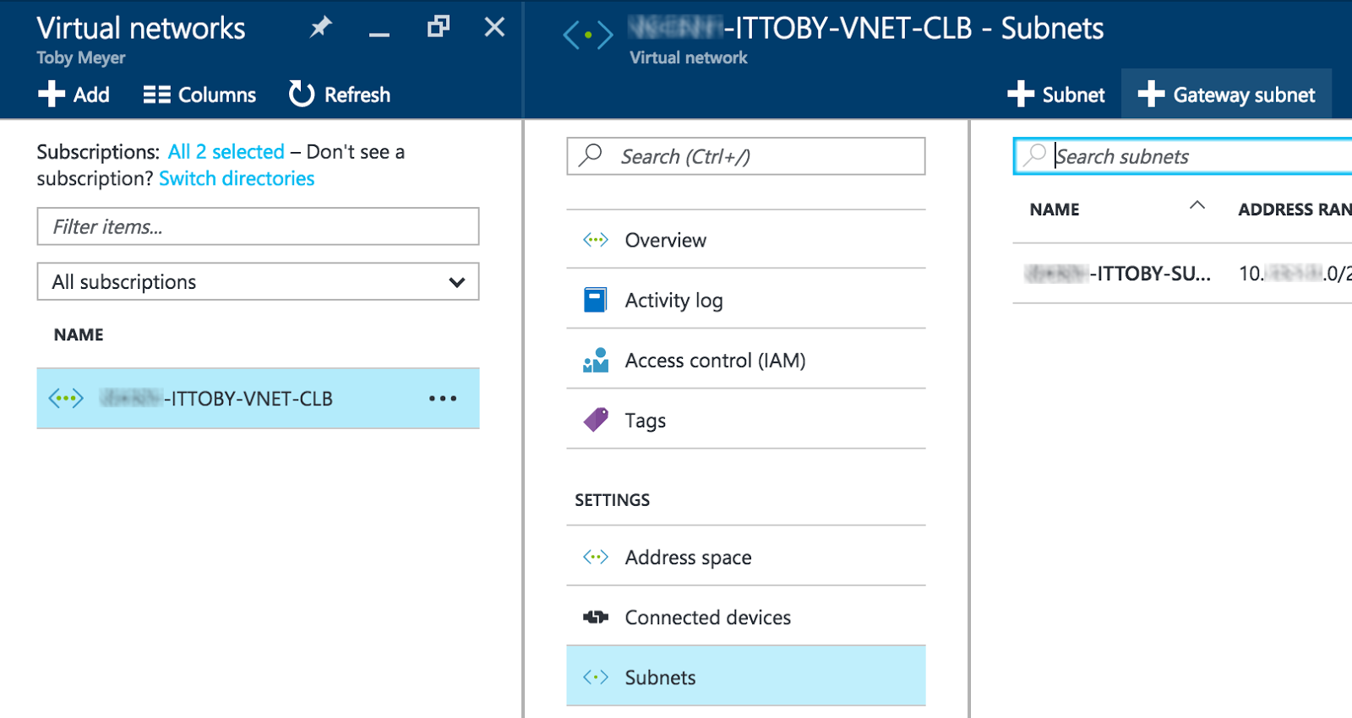Click the Subnets menu icon
The image size is (1352, 718).
click(596, 677)
